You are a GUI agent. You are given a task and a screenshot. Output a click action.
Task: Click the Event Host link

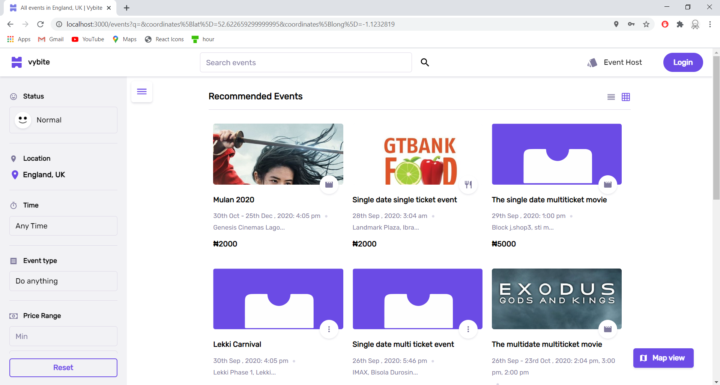(623, 63)
